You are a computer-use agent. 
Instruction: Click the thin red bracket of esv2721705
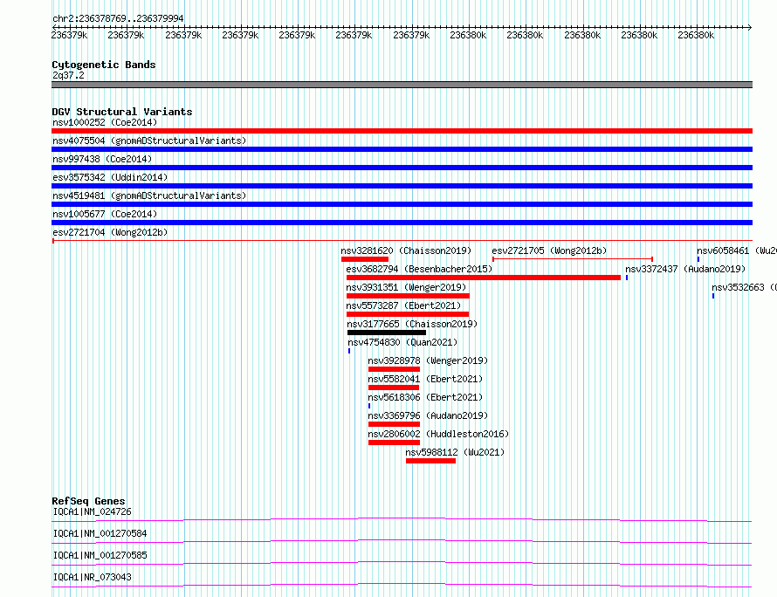[573, 259]
